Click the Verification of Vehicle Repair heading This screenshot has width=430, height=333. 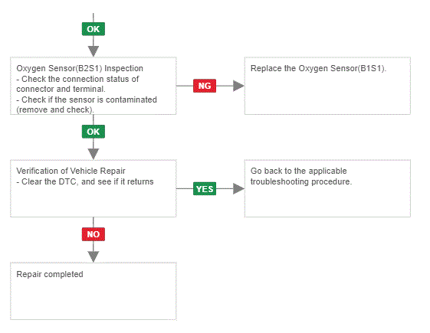click(71, 171)
